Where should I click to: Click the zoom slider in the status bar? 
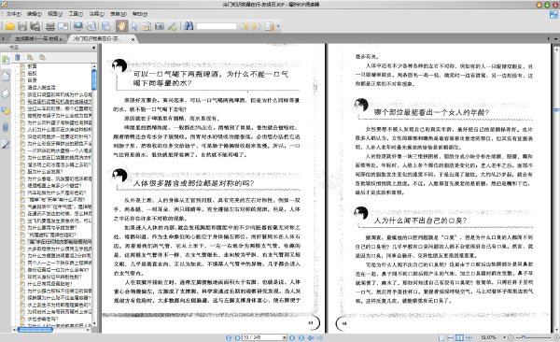[533, 337]
